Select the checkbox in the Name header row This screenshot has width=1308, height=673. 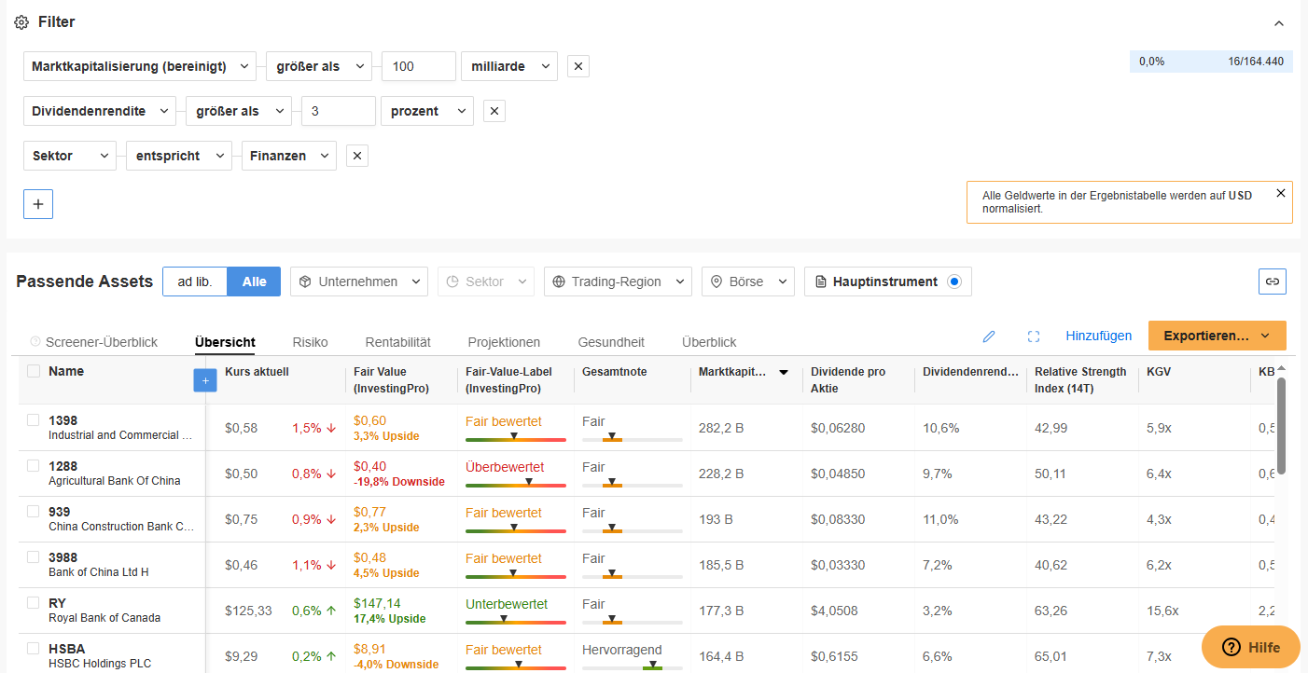coord(33,370)
